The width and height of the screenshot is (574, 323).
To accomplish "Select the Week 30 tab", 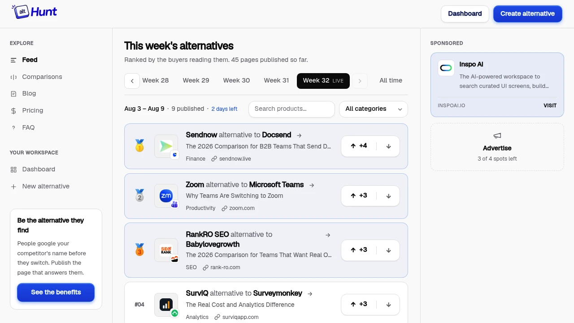I will tap(236, 81).
